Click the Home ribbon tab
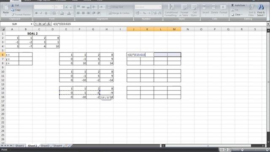 tap(16, 0)
